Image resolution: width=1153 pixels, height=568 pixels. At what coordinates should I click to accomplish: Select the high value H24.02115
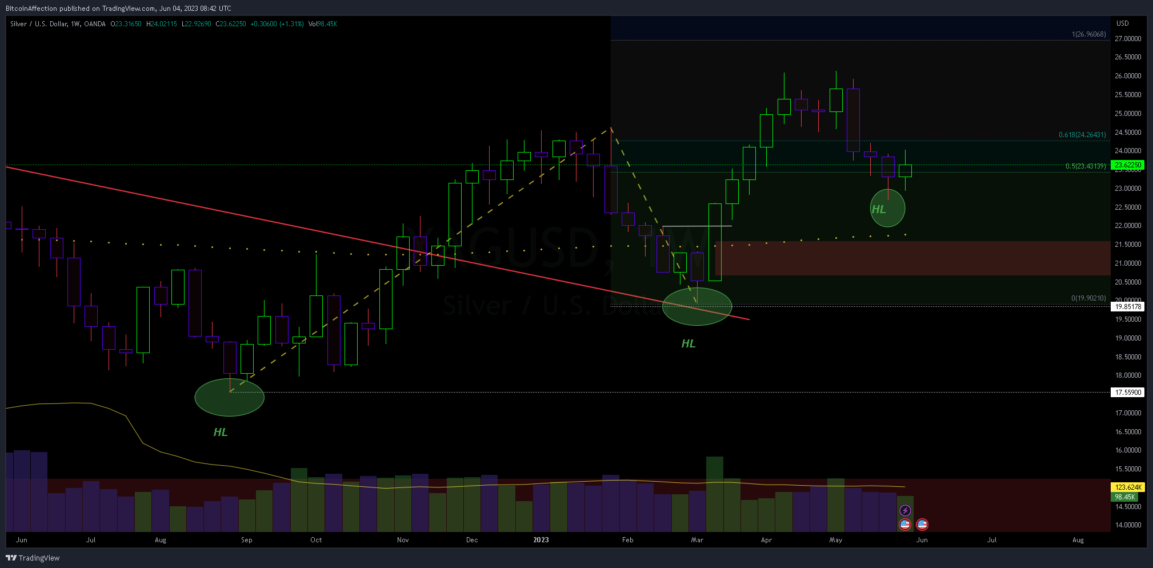pyautogui.click(x=162, y=24)
